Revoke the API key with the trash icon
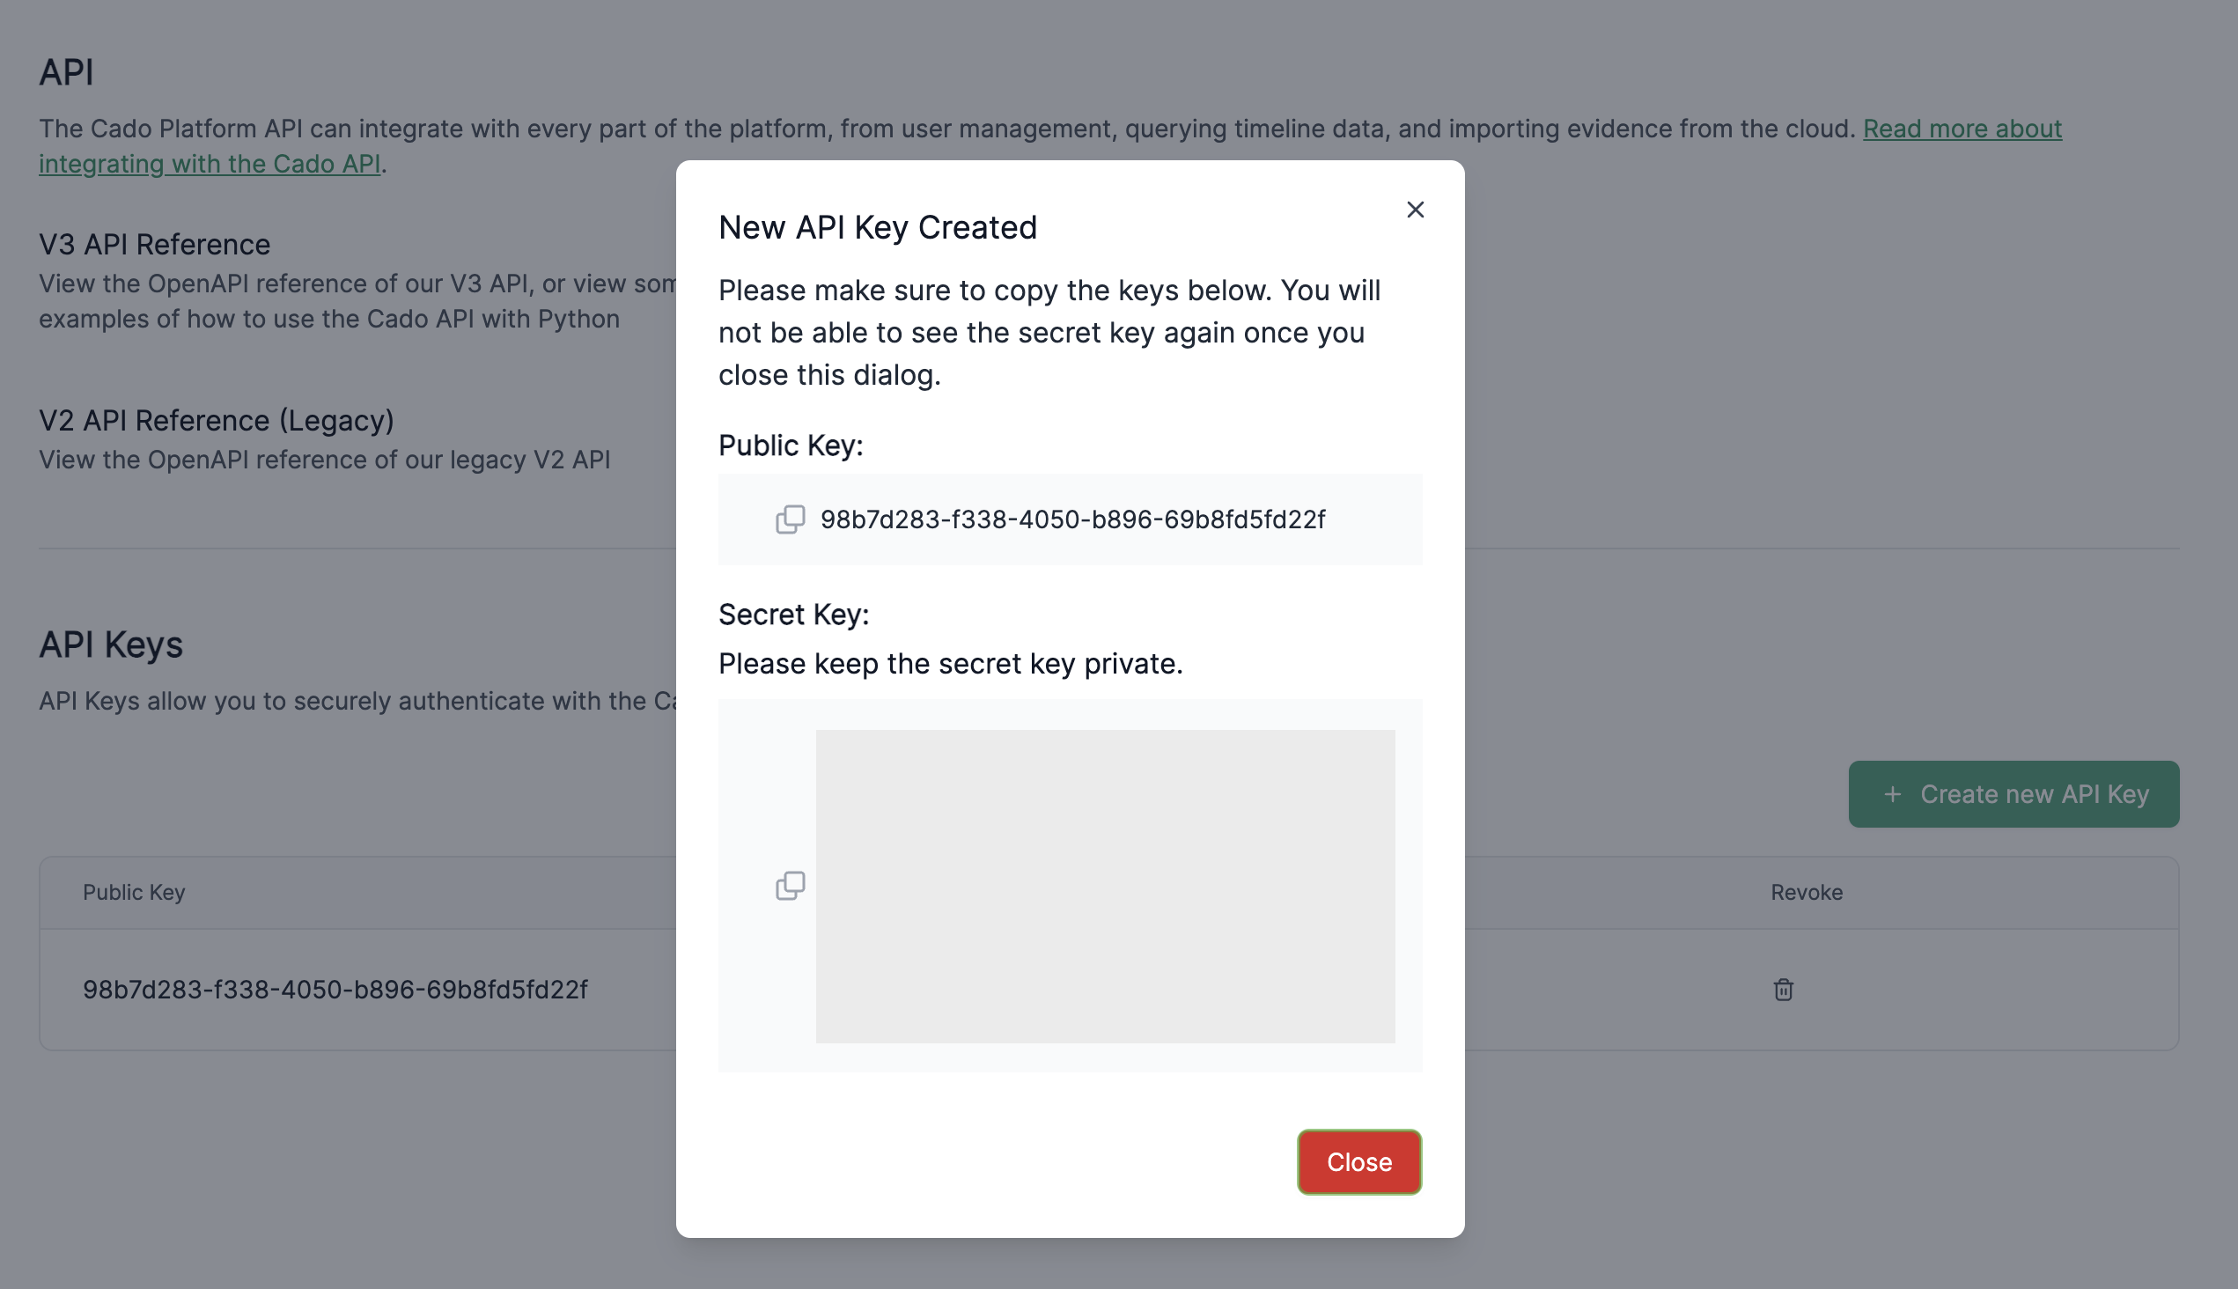 [1783, 989]
